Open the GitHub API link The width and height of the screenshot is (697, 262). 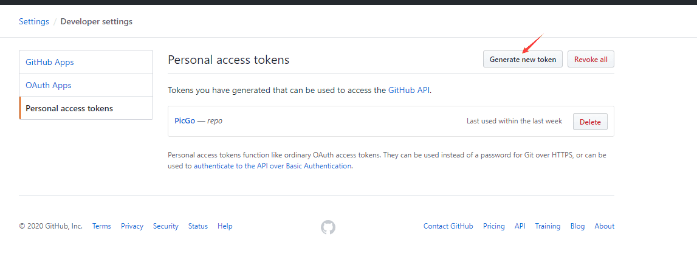pos(409,90)
